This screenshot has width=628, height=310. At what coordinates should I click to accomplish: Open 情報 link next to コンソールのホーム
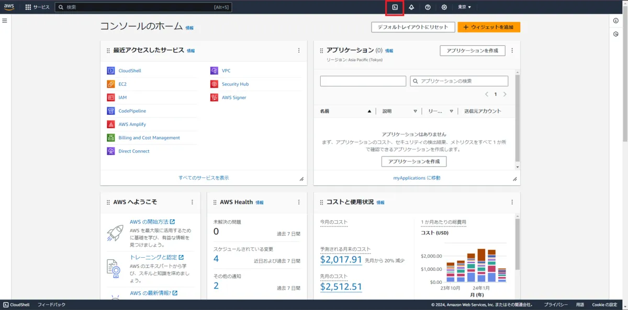click(189, 28)
